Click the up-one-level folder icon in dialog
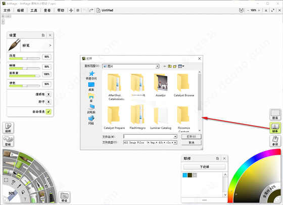283x205 pixels. [170, 66]
